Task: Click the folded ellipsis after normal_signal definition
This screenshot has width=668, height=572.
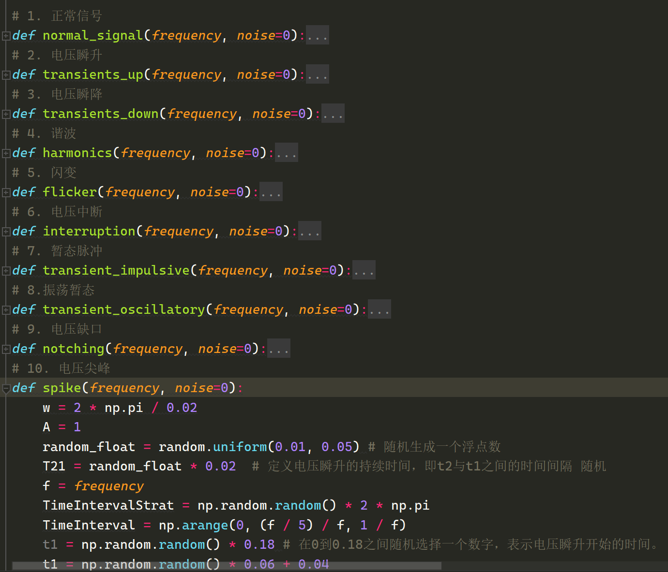Action: coord(318,36)
